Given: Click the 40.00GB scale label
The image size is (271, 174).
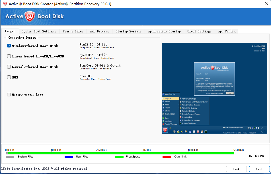Looking at the screenshot, I should click(x=193, y=150).
